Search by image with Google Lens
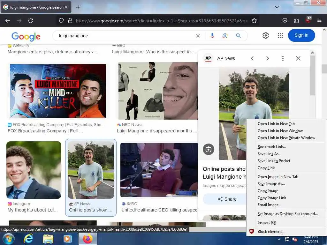The height and width of the screenshot is (245, 327). click(225, 36)
